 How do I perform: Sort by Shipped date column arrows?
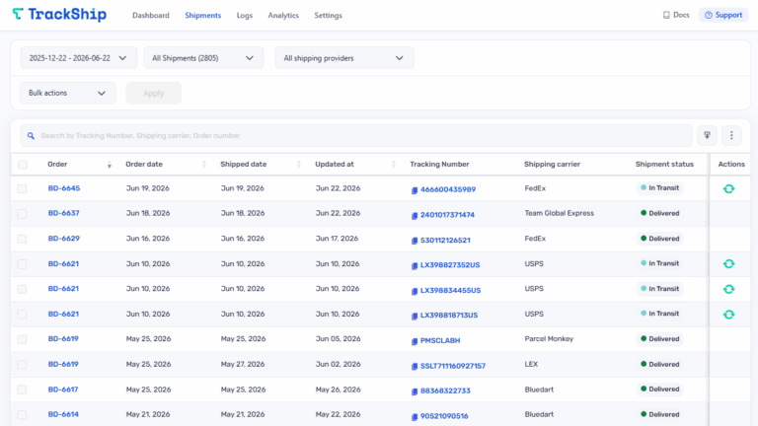point(299,165)
